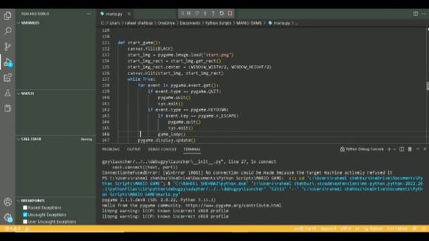This screenshot has height=241, width=429.
Task: Switch to the Problems tab
Action: [x=111, y=149]
